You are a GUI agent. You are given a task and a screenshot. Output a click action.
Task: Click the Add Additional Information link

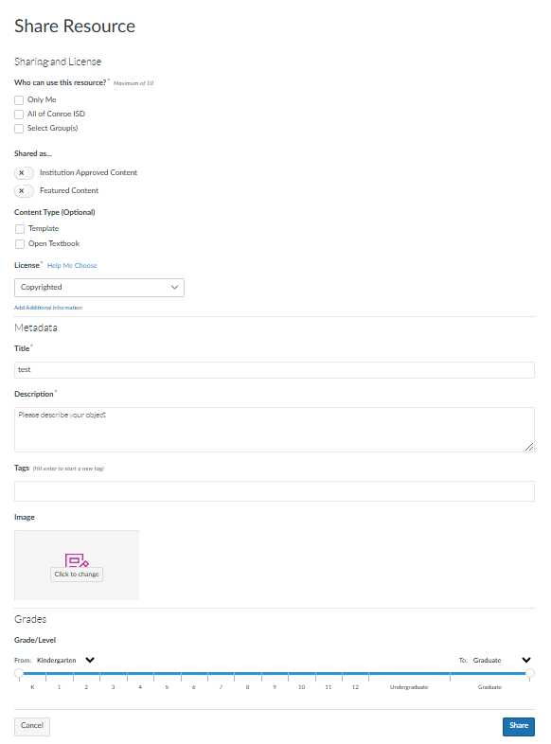tap(48, 308)
